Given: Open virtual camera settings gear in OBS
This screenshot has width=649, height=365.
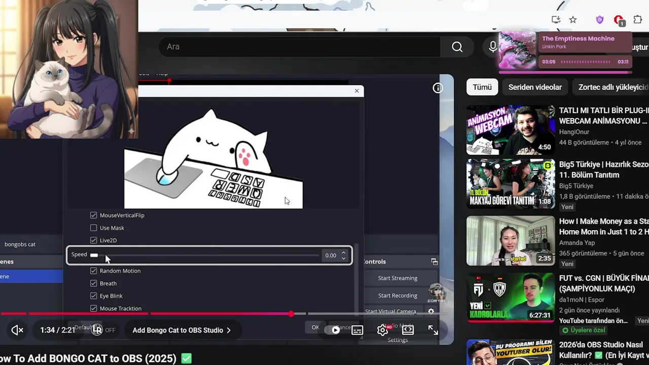Looking at the screenshot, I should click(431, 311).
